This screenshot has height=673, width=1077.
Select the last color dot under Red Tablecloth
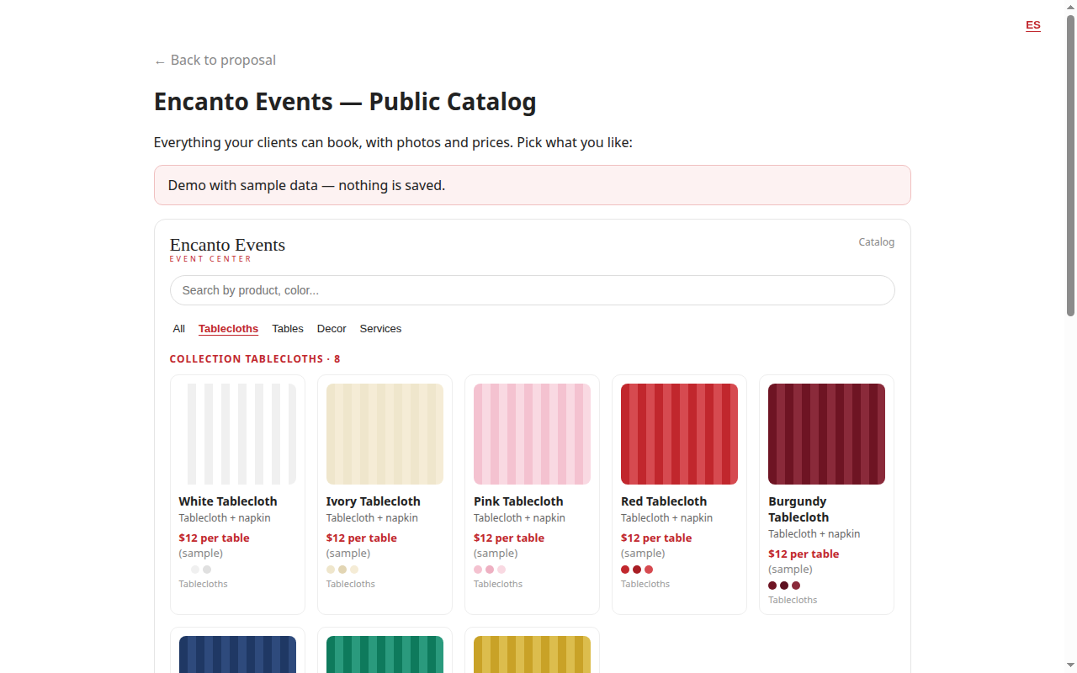649,570
